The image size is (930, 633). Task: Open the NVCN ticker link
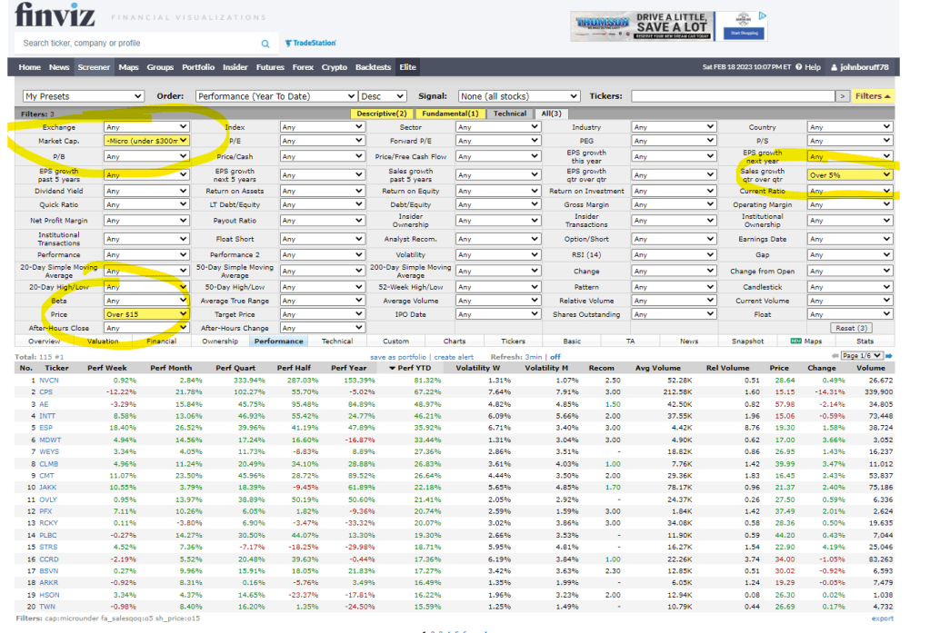coord(49,380)
